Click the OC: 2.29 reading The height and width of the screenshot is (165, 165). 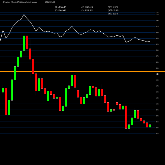click(x=113, y=7)
